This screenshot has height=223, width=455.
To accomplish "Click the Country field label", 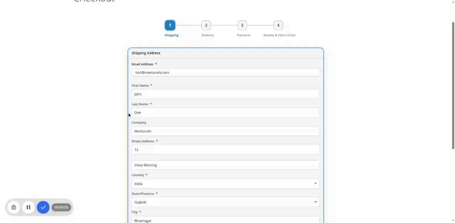I will 138,175.
